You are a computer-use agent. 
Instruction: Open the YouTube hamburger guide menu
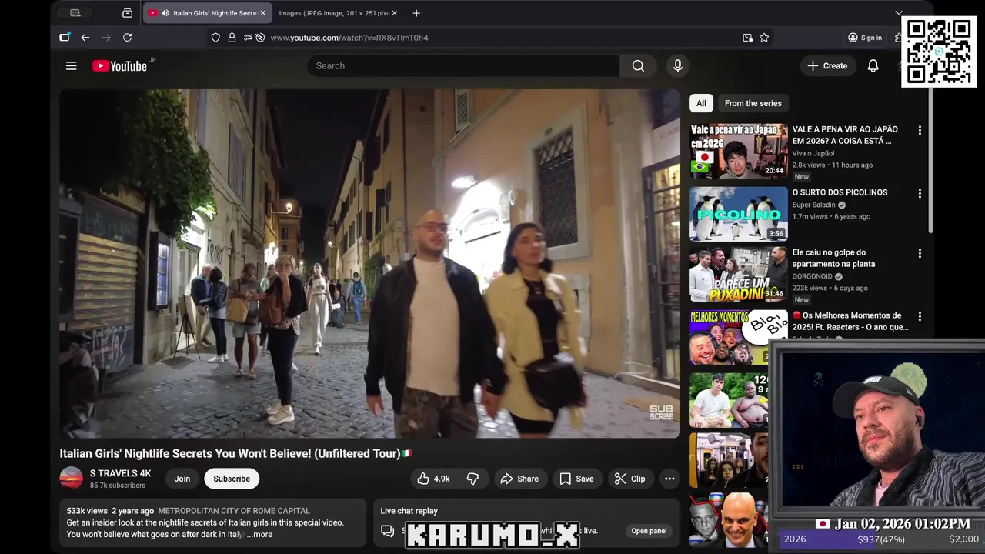coord(71,66)
